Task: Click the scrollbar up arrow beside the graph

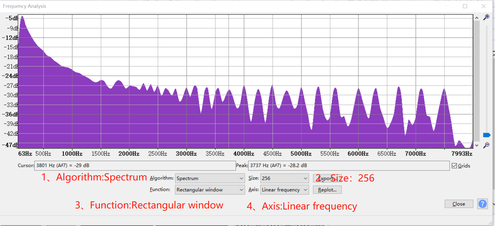Action: point(477,18)
